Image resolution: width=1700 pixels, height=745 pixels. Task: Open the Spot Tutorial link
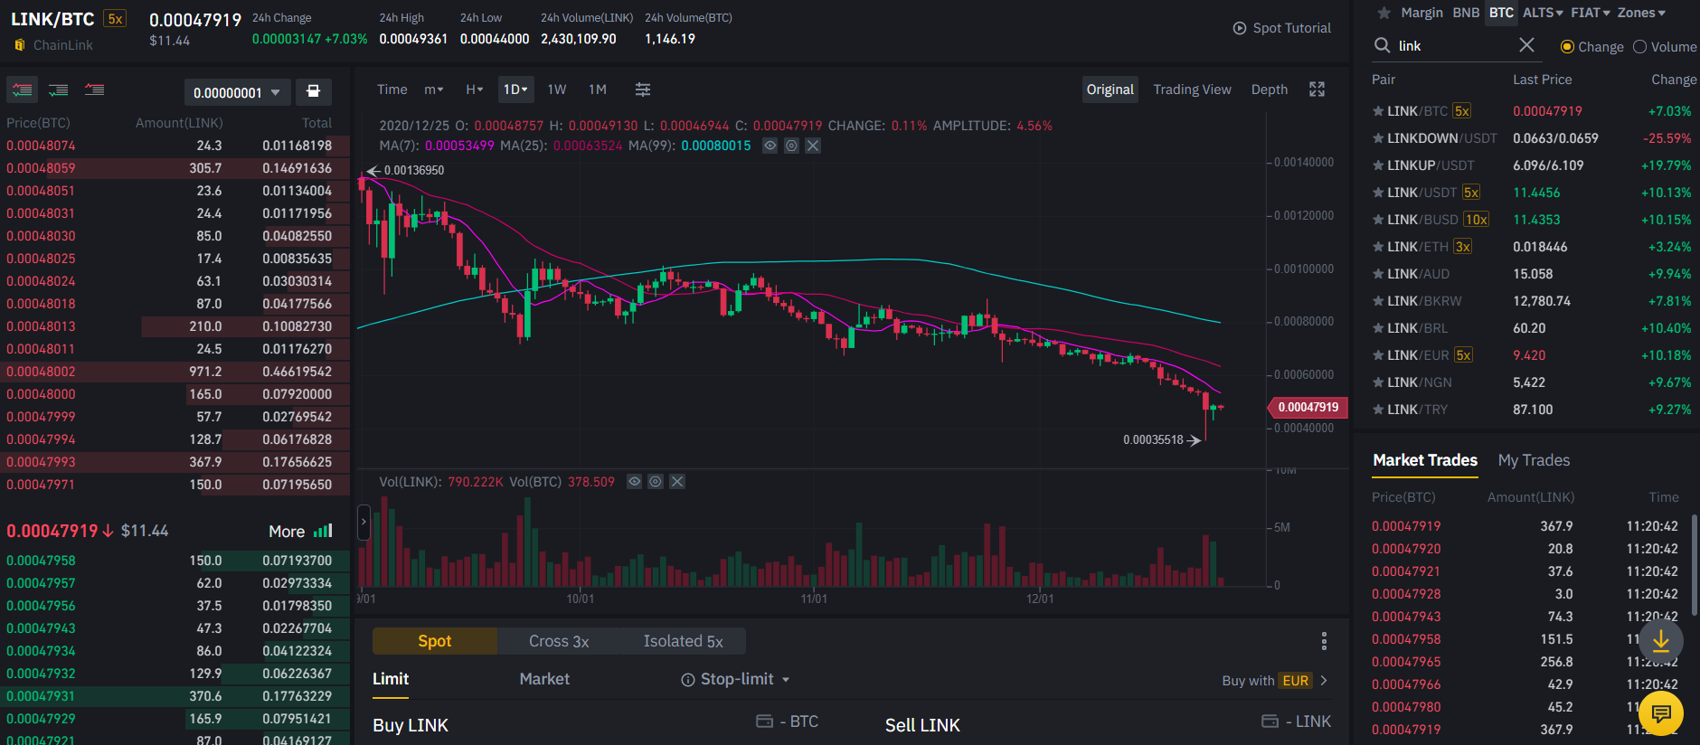coord(1282,28)
